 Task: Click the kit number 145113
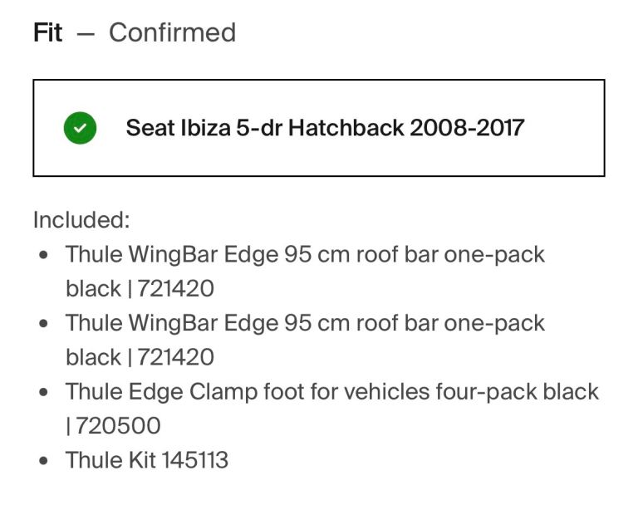point(195,459)
